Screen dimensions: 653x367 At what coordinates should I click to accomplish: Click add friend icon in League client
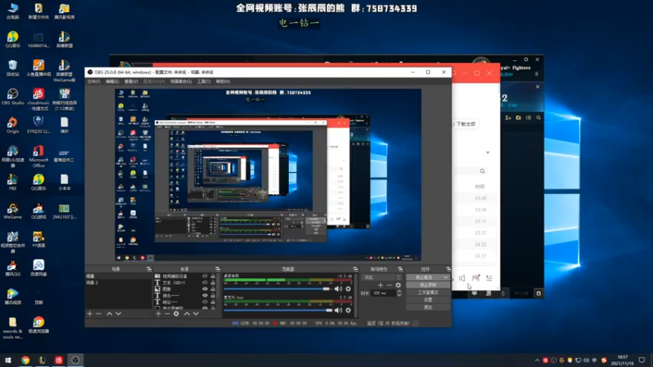(508, 117)
